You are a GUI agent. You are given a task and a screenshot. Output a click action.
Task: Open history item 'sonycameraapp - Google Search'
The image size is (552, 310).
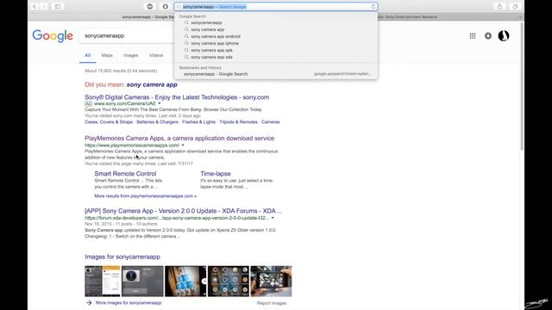(x=276, y=74)
